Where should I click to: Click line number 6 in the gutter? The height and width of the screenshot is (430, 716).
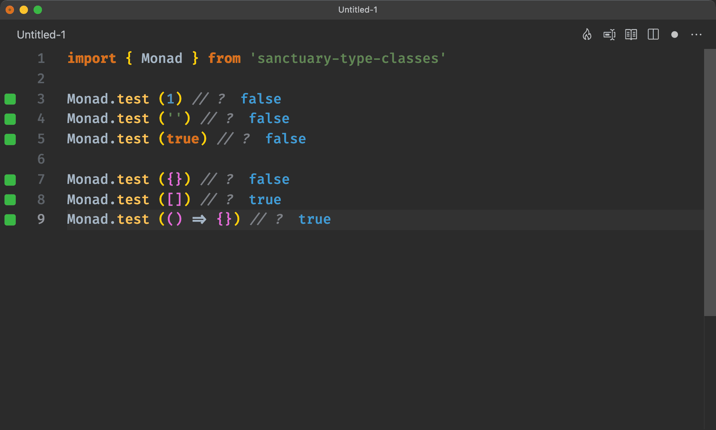pos(41,159)
